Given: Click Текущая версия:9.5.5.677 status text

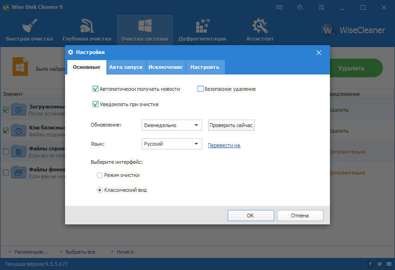Looking at the screenshot, I should tap(36, 264).
